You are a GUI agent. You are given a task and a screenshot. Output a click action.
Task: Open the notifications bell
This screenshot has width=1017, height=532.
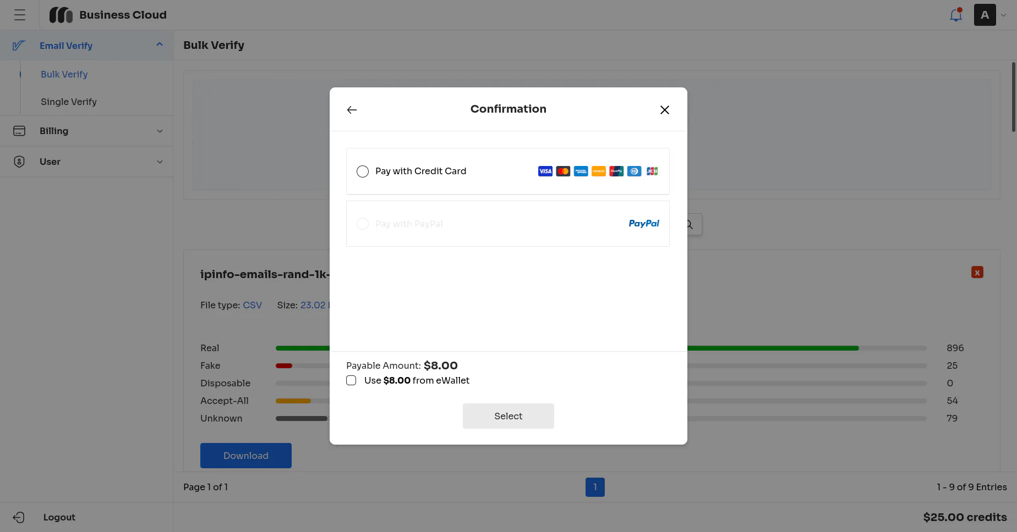[956, 15]
